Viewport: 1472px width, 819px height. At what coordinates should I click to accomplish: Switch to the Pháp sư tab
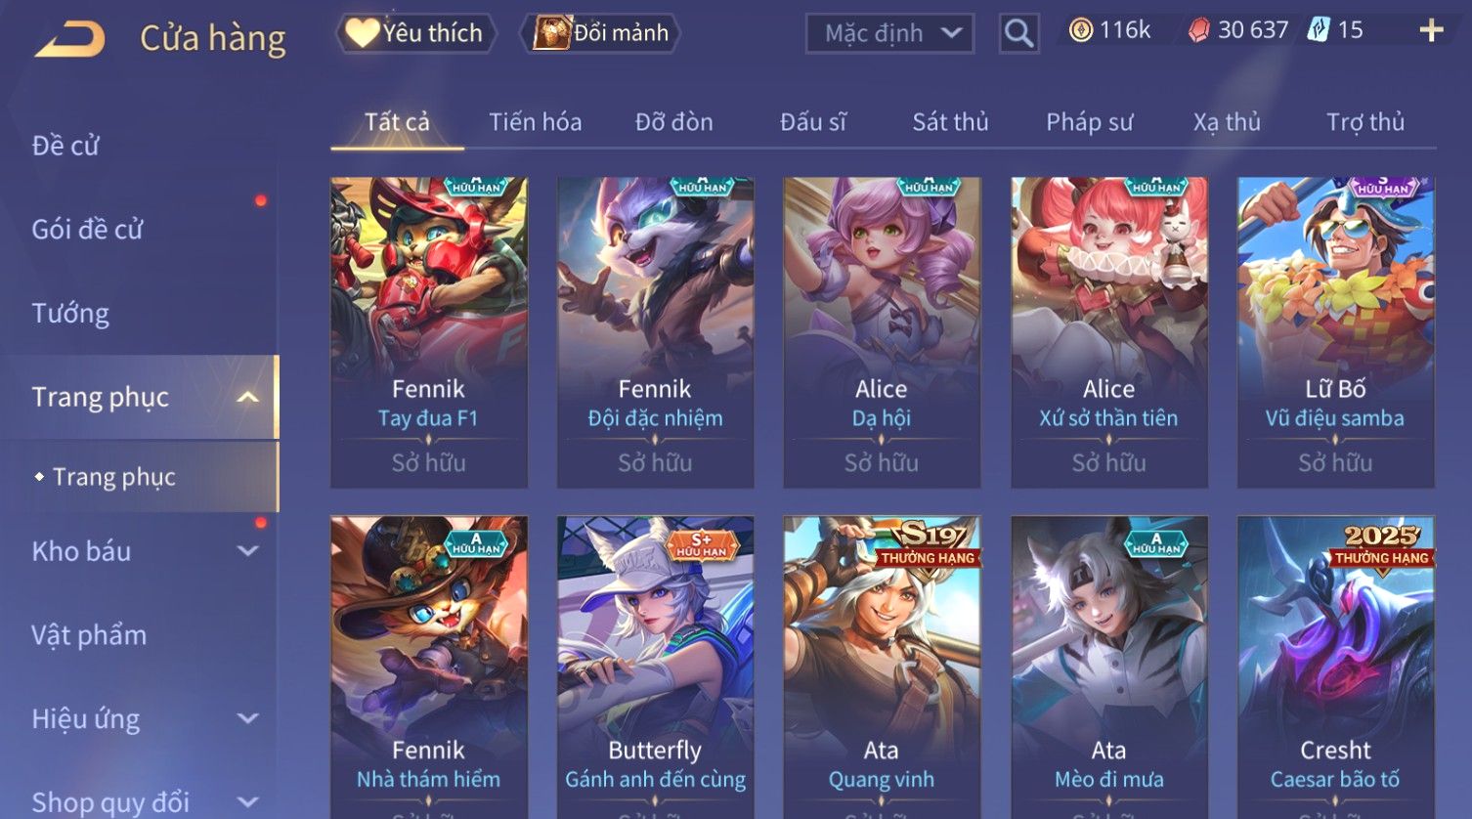[x=1089, y=122]
